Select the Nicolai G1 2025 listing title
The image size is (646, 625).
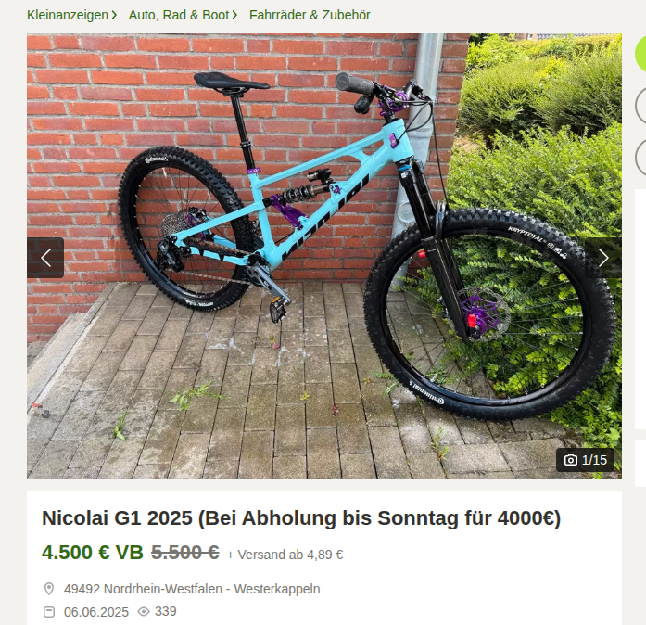tap(301, 517)
